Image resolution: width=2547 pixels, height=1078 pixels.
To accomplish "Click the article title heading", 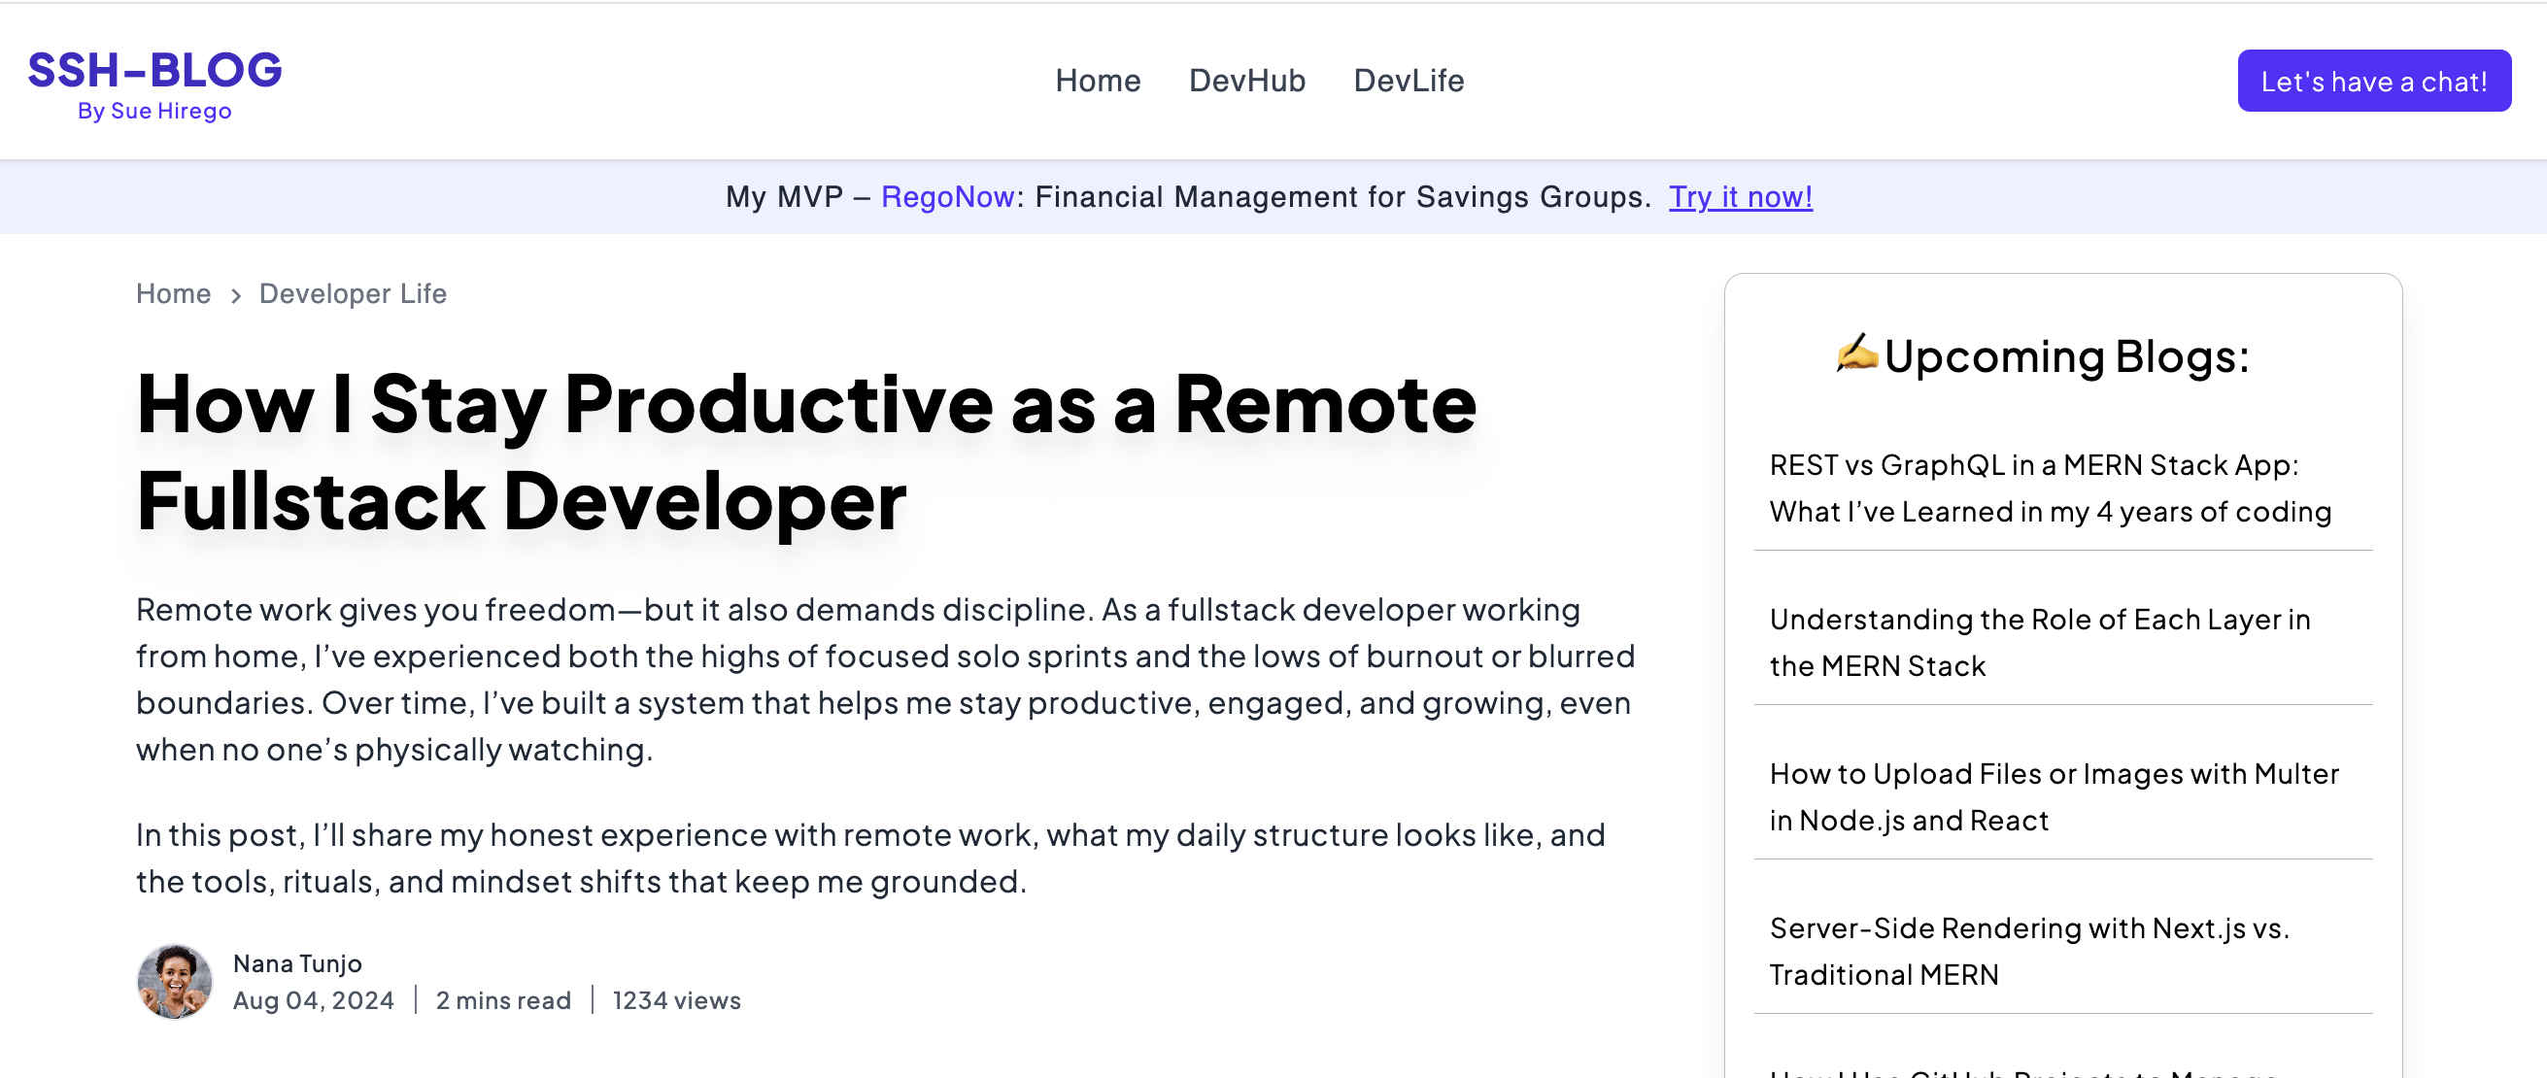I will pos(805,452).
